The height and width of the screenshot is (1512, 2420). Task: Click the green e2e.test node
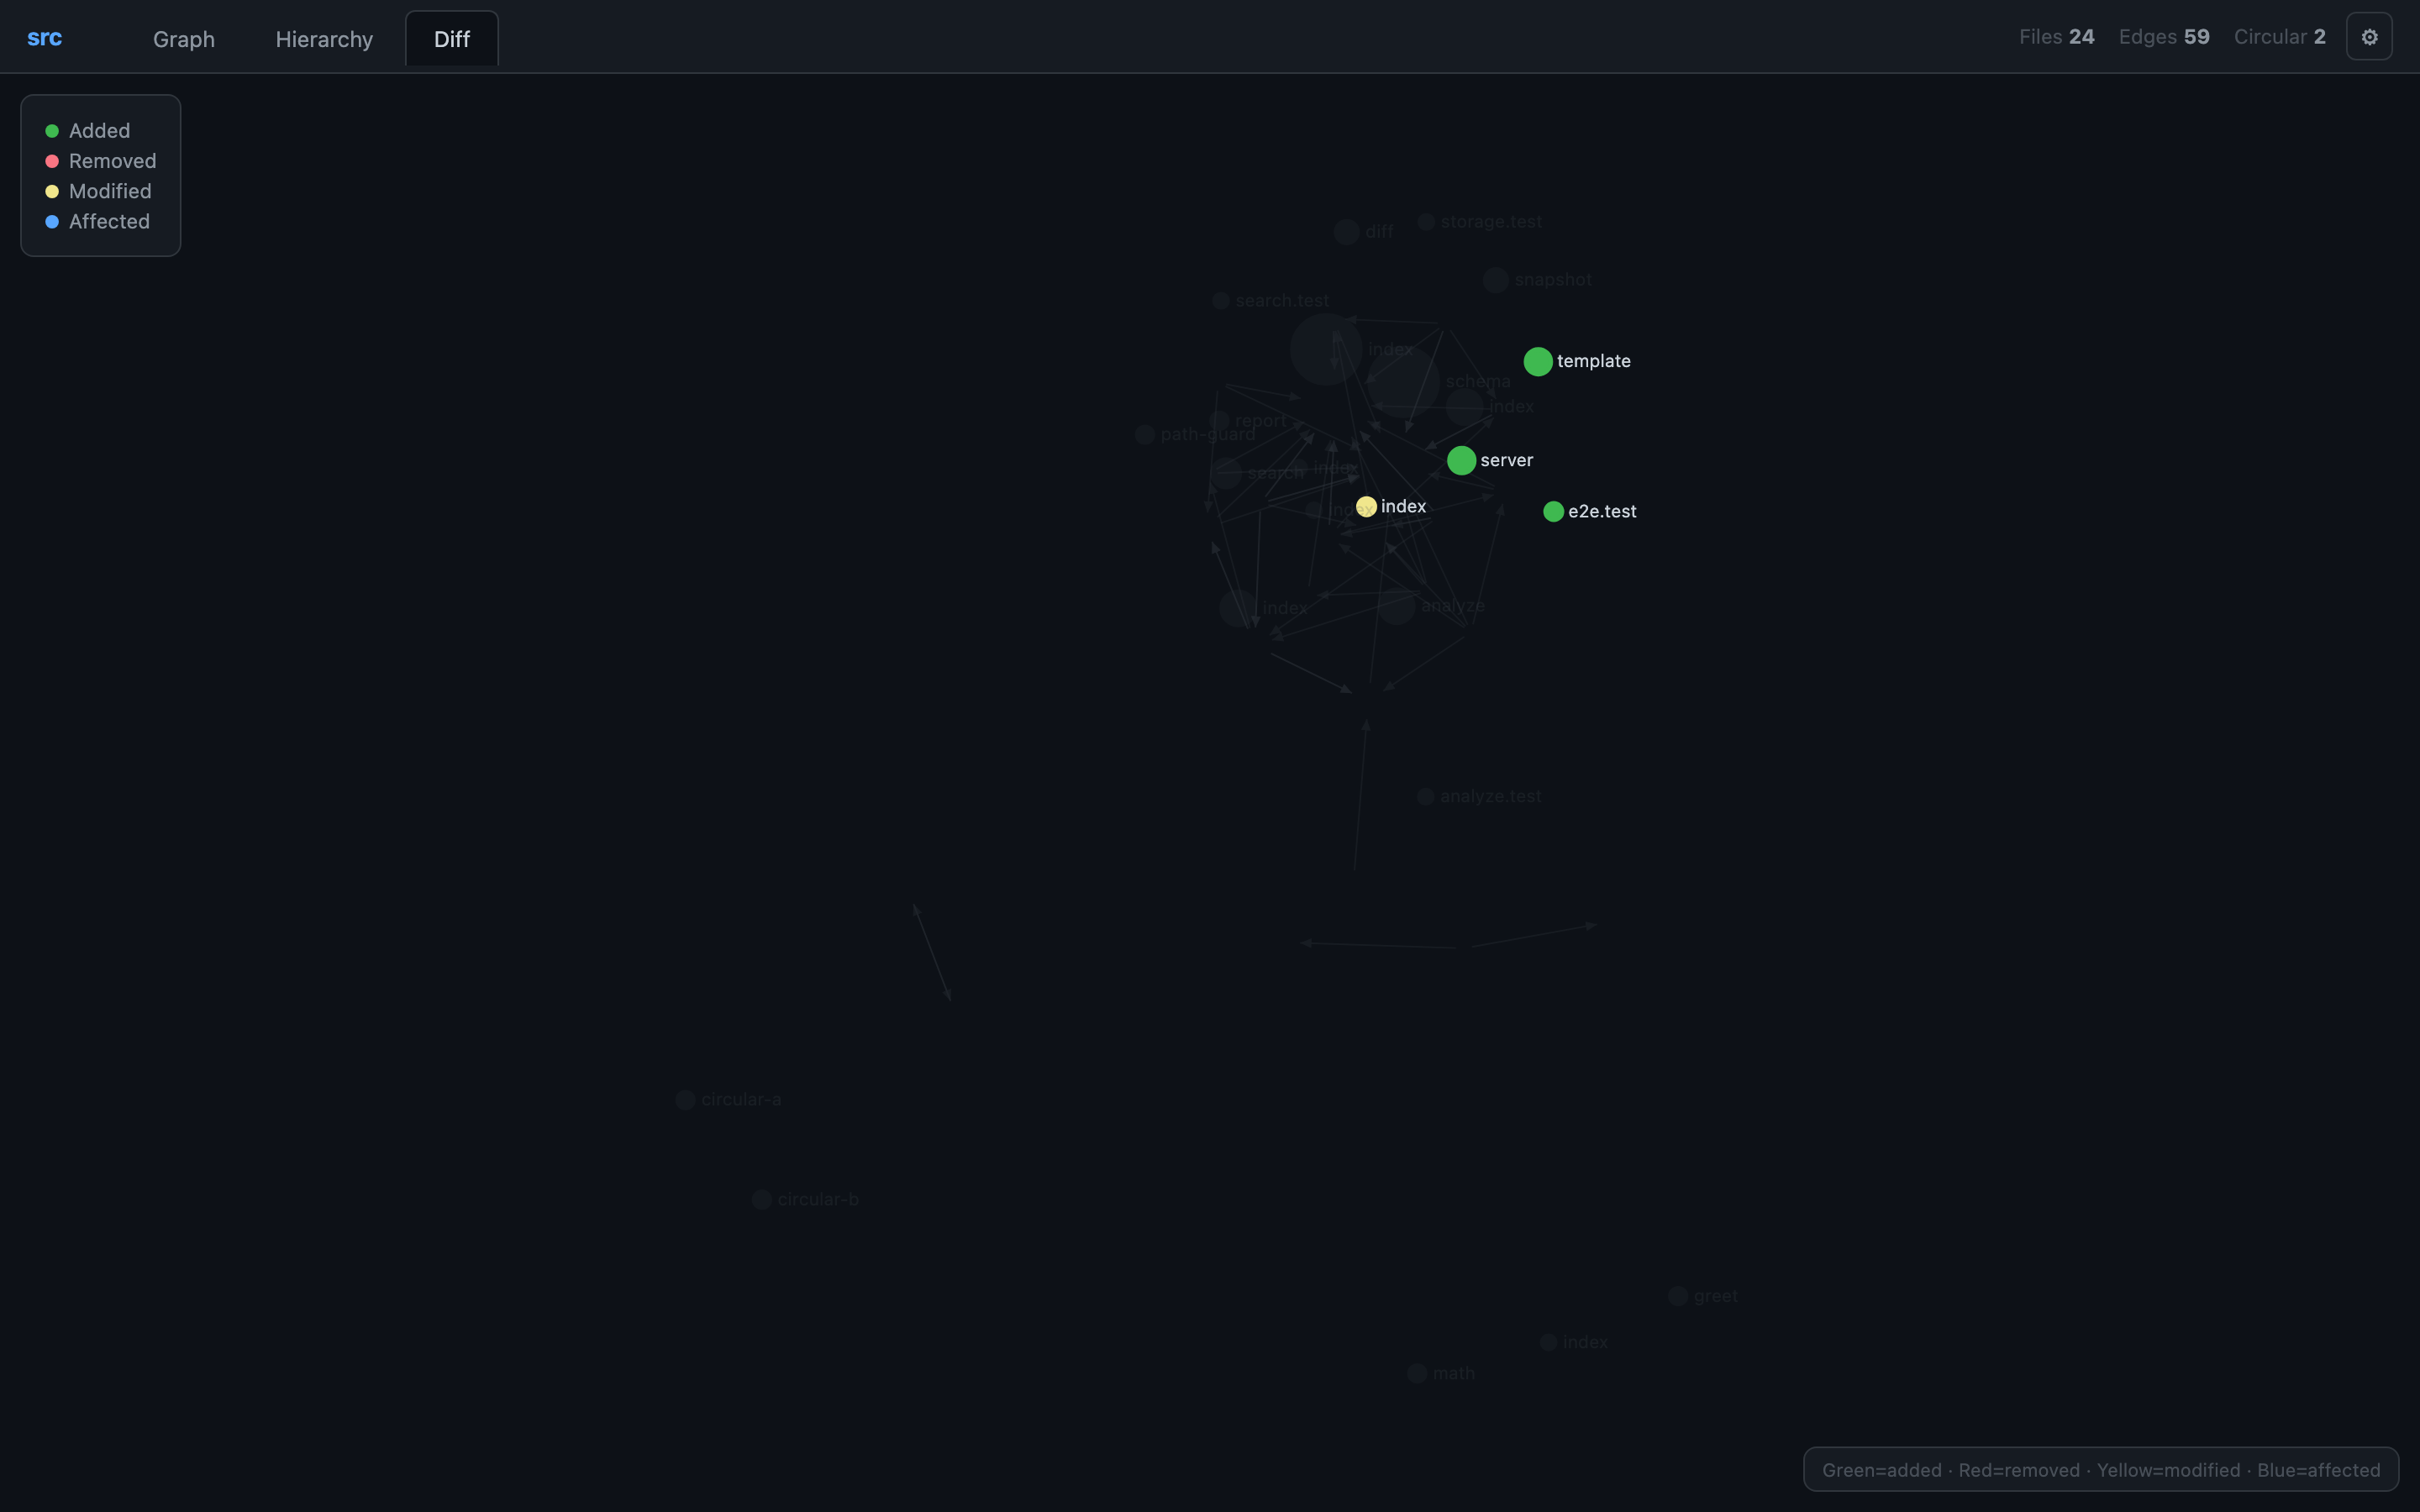1552,511
